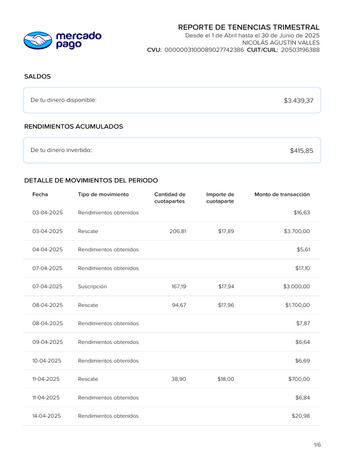Click the cuotapartes quantity 167,19

(179, 287)
